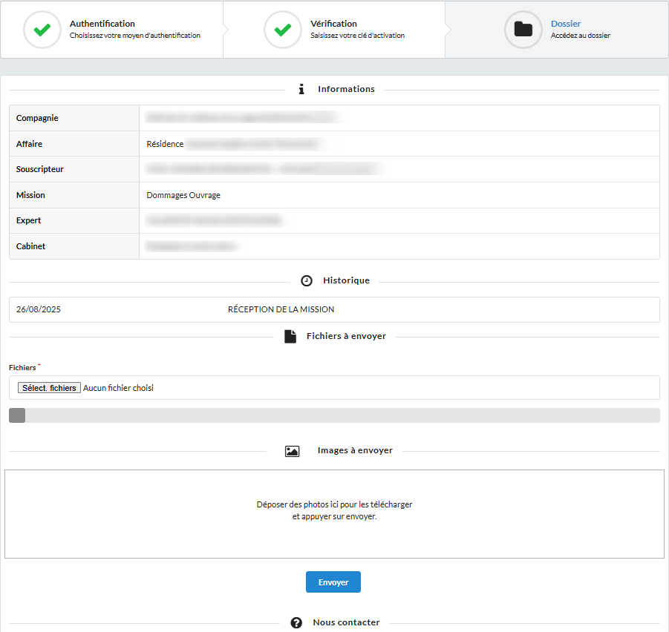Click the Dommages Ouvrage mission value
The width and height of the screenshot is (669, 632).
coord(183,195)
